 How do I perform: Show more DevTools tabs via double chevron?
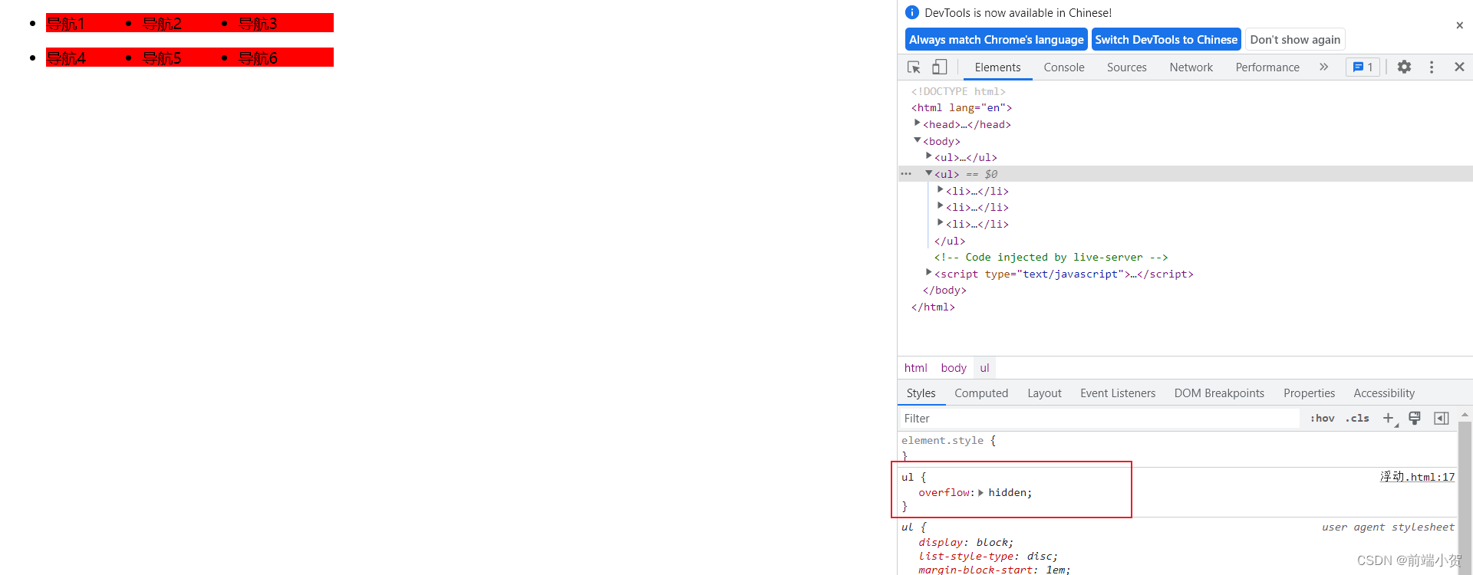pos(1323,67)
